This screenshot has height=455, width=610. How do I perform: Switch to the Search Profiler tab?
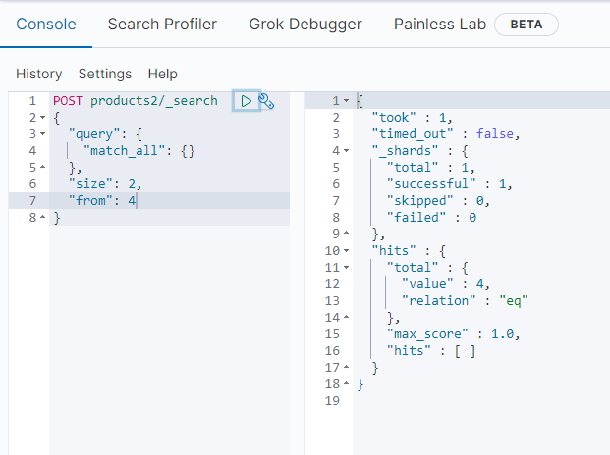(162, 24)
